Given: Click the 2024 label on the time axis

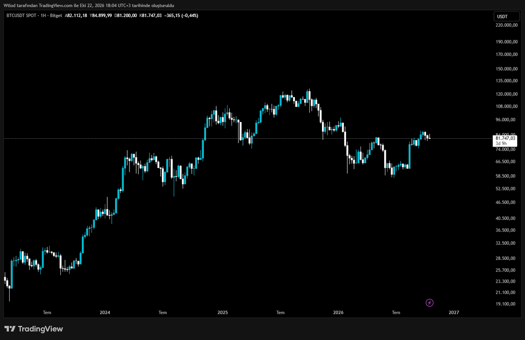Looking at the screenshot, I should click(x=105, y=312).
